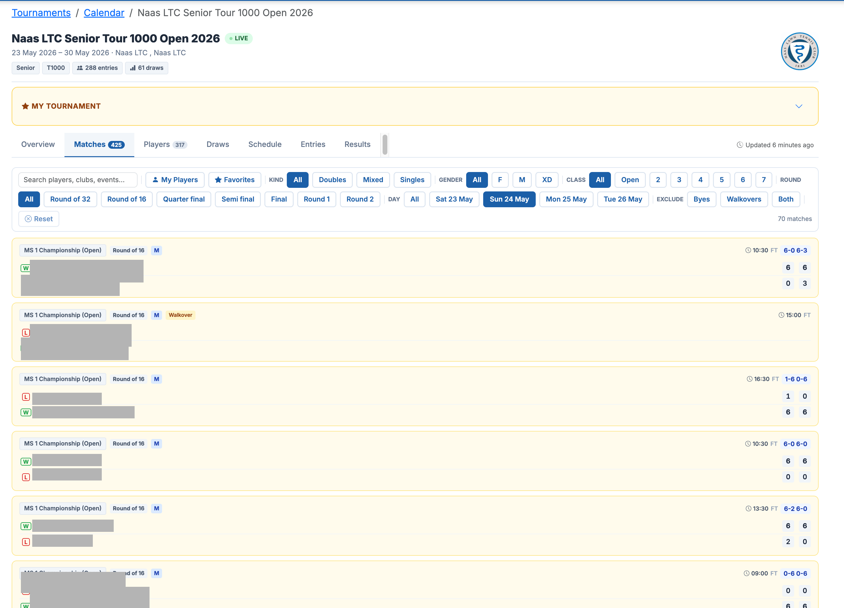The image size is (844, 608).
Task: Click the 70 matches count
Action: tap(794, 219)
